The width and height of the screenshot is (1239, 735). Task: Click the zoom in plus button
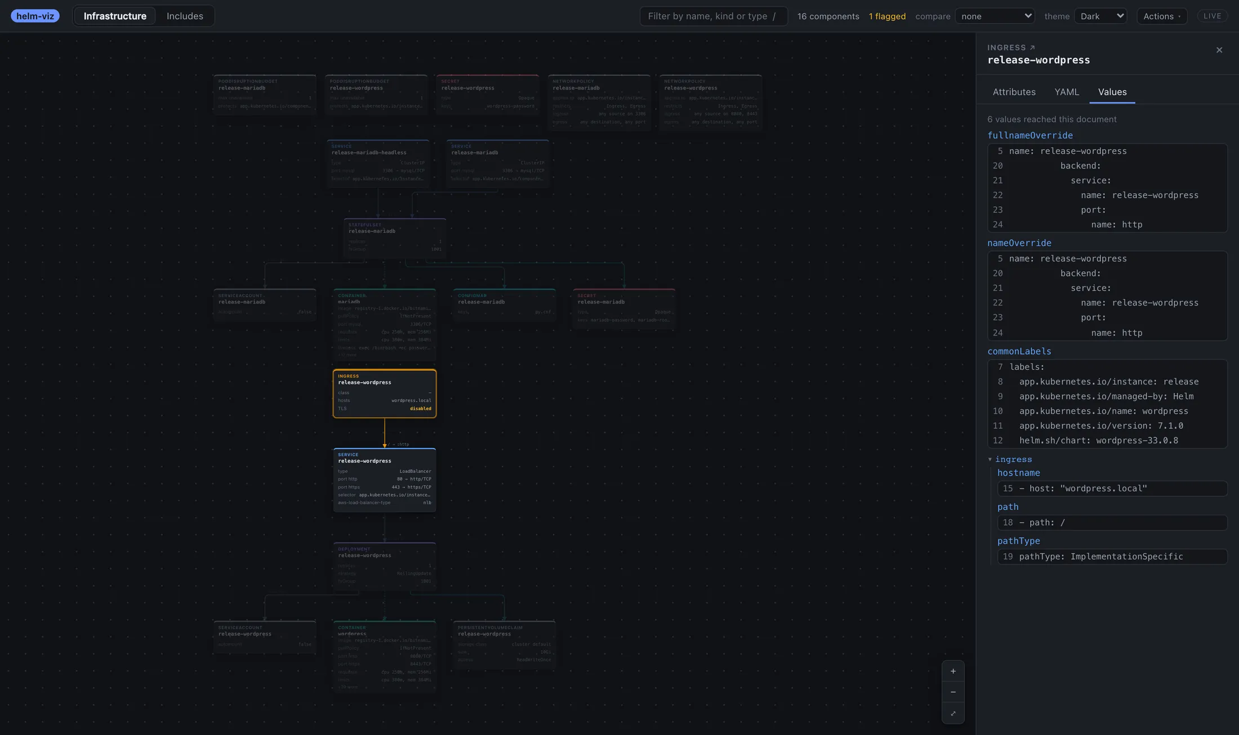(953, 671)
